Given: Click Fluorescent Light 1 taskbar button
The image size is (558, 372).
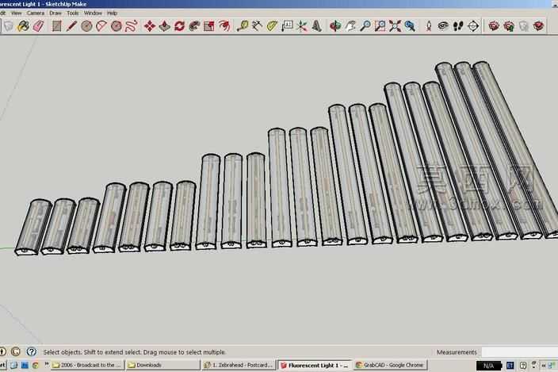Looking at the screenshot, I should (x=315, y=365).
